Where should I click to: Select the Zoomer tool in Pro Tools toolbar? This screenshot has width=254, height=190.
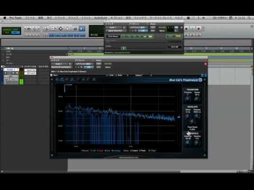coord(46,28)
